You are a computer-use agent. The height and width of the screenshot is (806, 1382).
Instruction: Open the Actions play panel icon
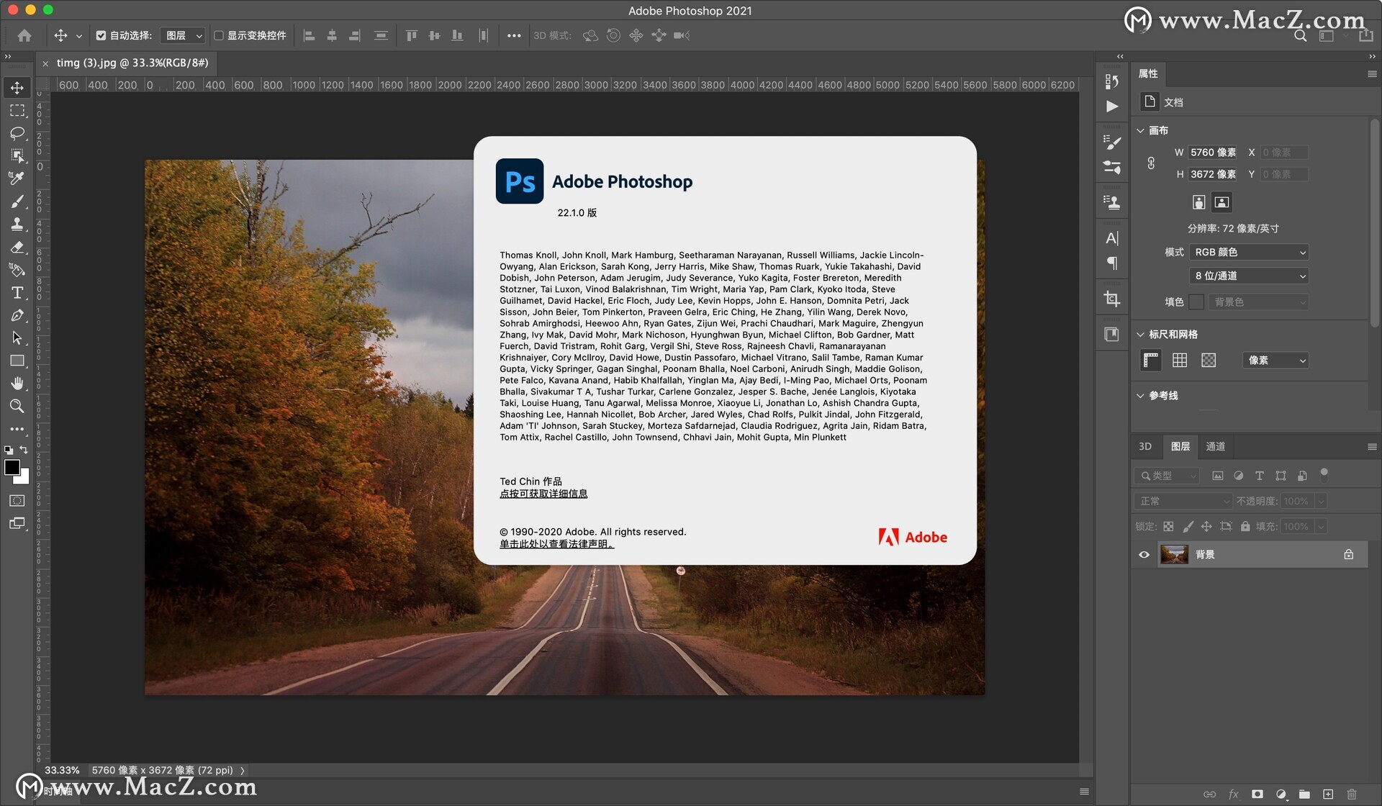pos(1112,107)
